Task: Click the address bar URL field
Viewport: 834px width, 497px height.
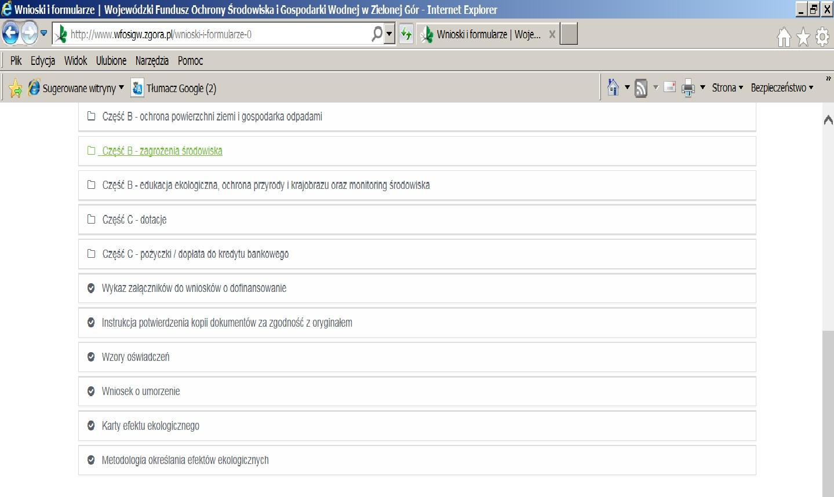Action: coord(212,34)
